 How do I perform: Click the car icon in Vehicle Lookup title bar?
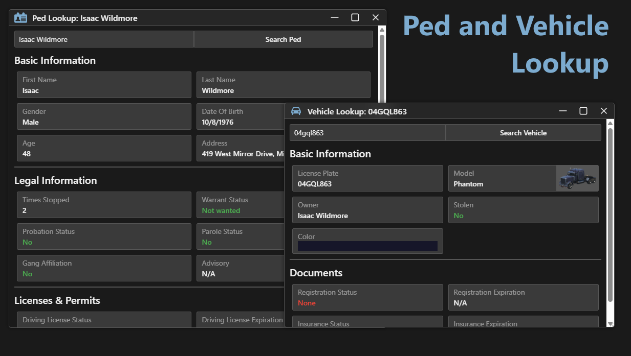[296, 111]
